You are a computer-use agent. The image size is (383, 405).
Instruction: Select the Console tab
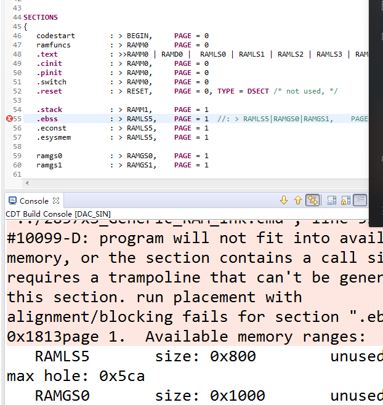[x=34, y=201]
